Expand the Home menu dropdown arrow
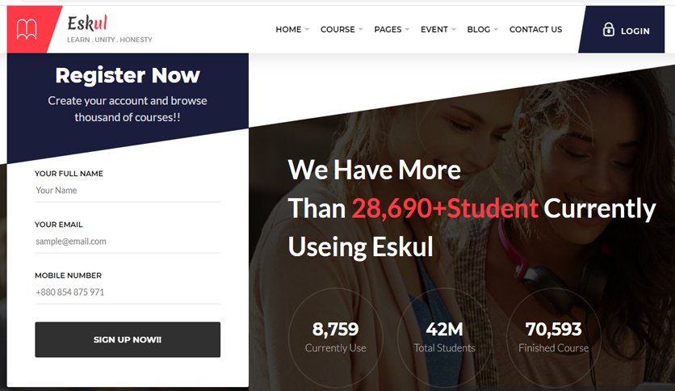 (x=307, y=29)
